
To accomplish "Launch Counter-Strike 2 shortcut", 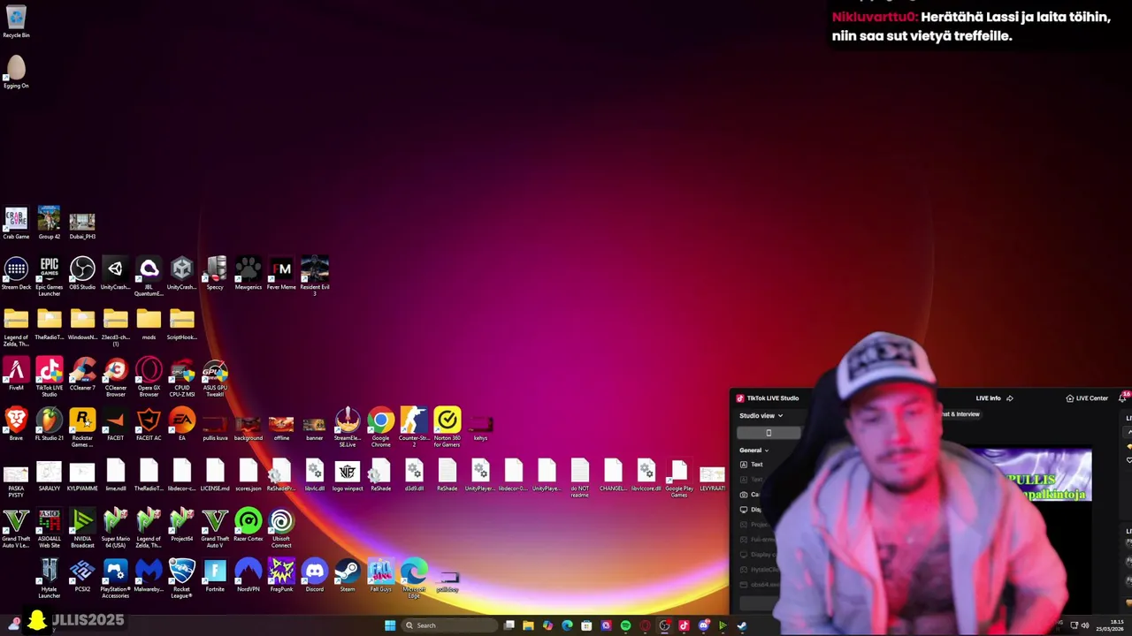I will click(414, 426).
